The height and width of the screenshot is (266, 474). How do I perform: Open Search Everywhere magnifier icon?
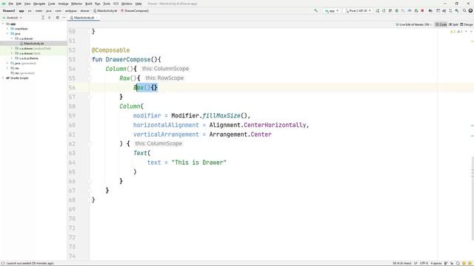pyautogui.click(x=464, y=10)
